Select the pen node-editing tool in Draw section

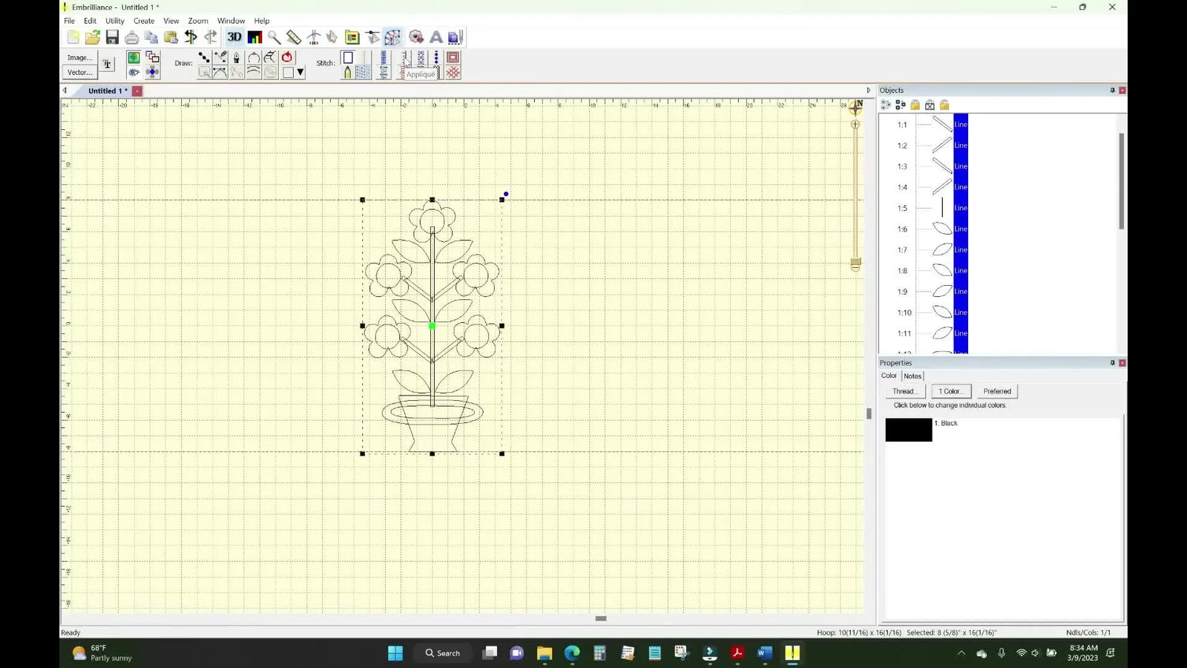point(237,58)
